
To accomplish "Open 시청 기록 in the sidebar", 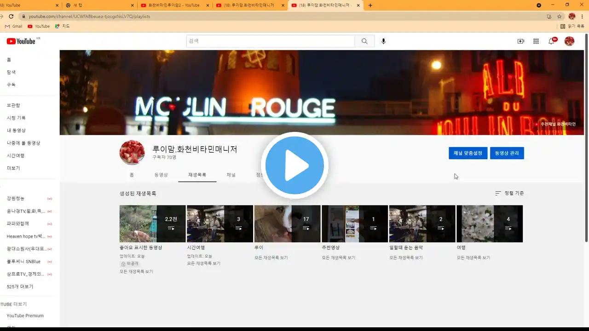I will pos(16,118).
